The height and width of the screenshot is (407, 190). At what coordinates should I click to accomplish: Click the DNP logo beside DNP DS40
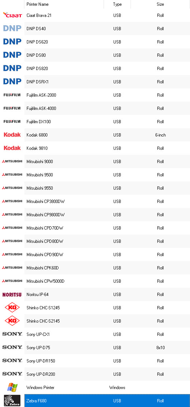[12, 28]
